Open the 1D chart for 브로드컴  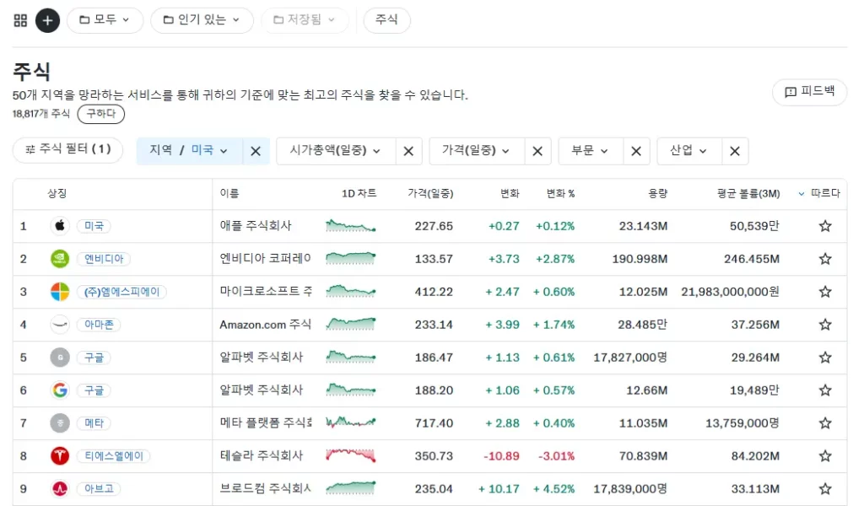point(350,487)
